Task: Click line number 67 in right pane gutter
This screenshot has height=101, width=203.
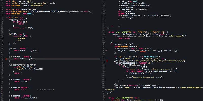Action: (x=104, y=92)
